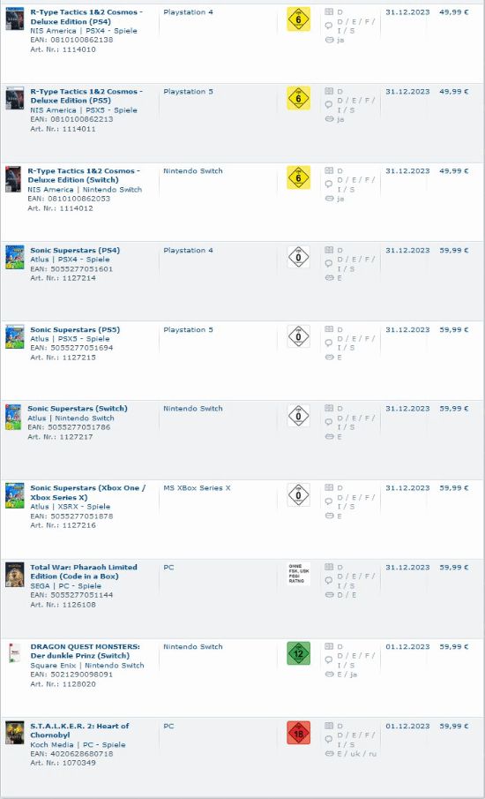Open S.T.A.L.K.E.R. 2: Heart of Chornobyl link
The height and width of the screenshot is (799, 485).
pos(79,730)
